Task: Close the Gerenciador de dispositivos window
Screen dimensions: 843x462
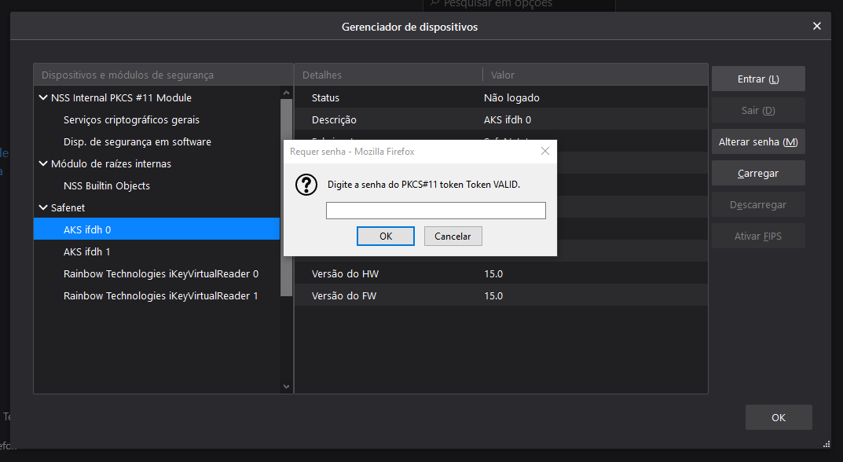Action: coord(817,26)
